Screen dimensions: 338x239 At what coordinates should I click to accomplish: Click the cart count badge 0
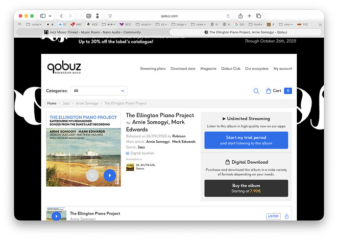[x=288, y=91]
